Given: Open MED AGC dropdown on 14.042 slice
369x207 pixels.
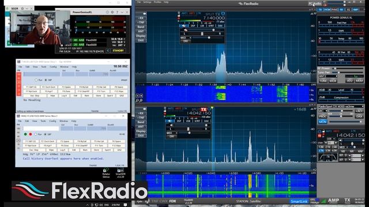Looking at the screenshot, I should 172,133.
